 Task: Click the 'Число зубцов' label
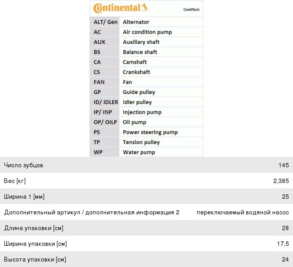point(24,165)
